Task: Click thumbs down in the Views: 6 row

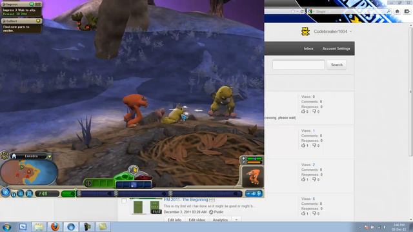Action: coord(314,213)
